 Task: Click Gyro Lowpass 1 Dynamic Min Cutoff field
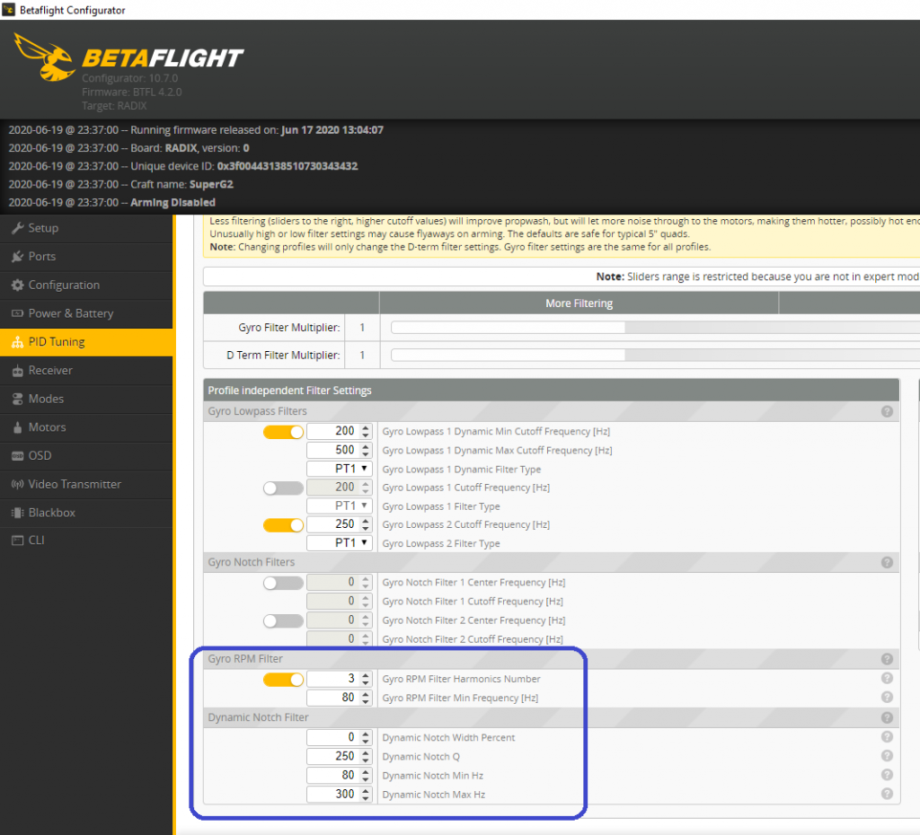340,431
